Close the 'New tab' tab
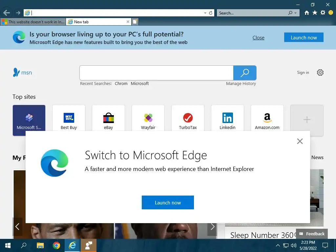The height and width of the screenshot is (252, 336). [x=128, y=22]
